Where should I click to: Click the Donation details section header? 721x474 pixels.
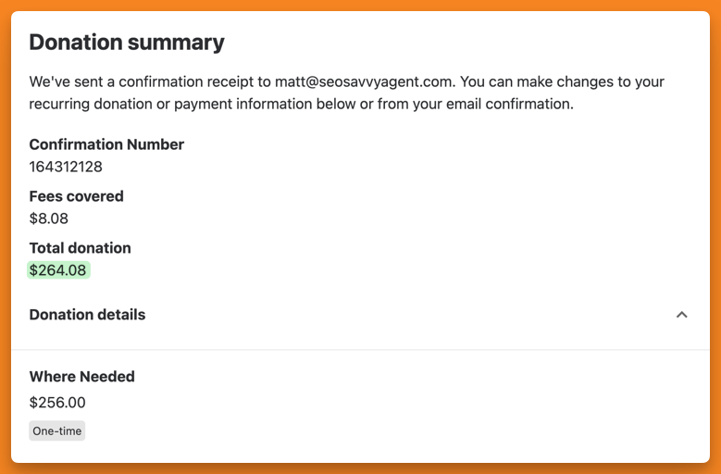(87, 315)
